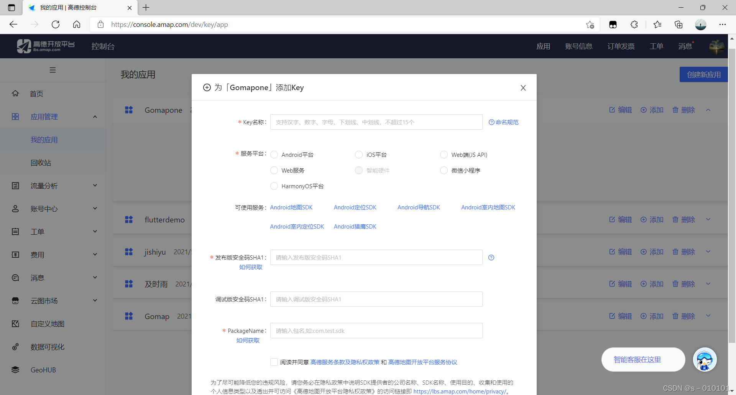
Task: Open browser settings ellipsis menu
Action: pyautogui.click(x=723, y=25)
